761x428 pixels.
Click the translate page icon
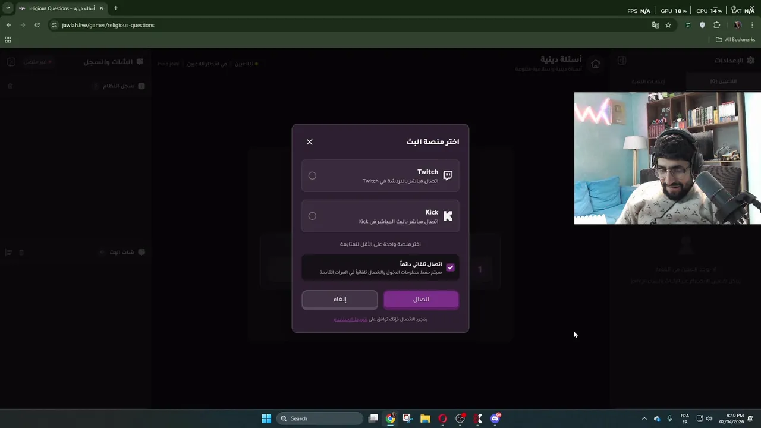point(655,25)
